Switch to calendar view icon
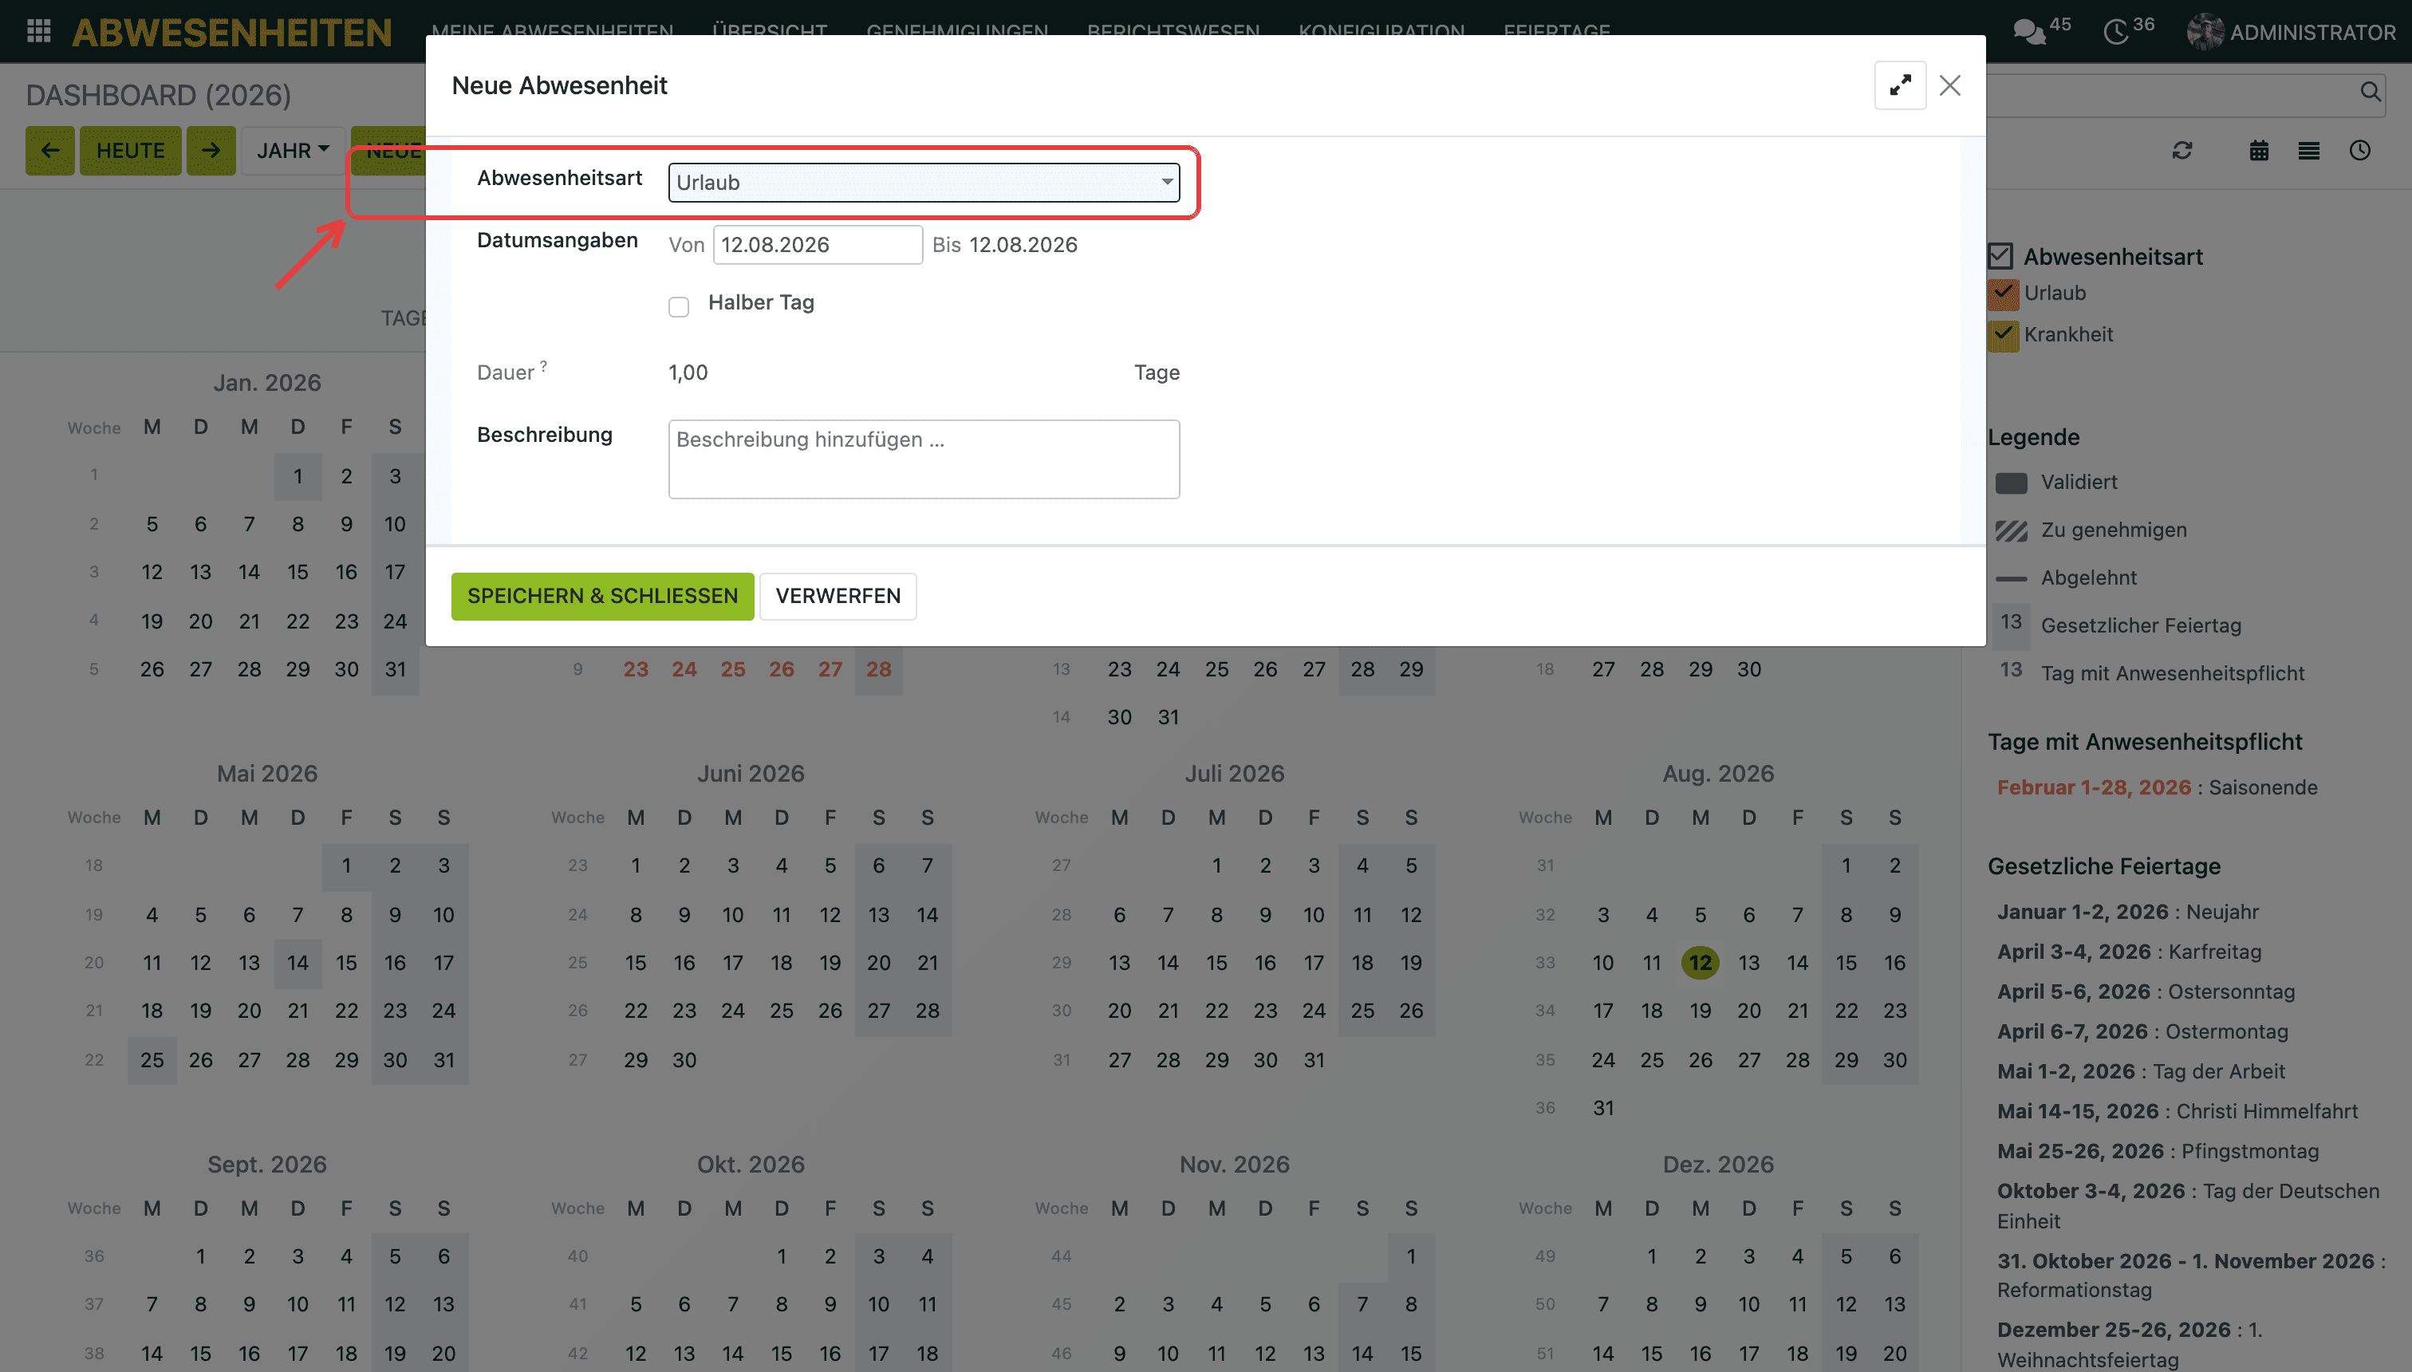This screenshot has width=2412, height=1372. 2258,151
